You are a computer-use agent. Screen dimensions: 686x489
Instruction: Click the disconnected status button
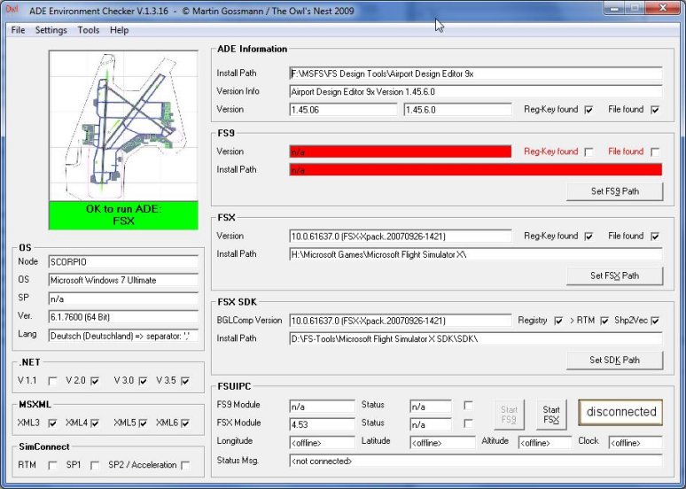pos(620,412)
